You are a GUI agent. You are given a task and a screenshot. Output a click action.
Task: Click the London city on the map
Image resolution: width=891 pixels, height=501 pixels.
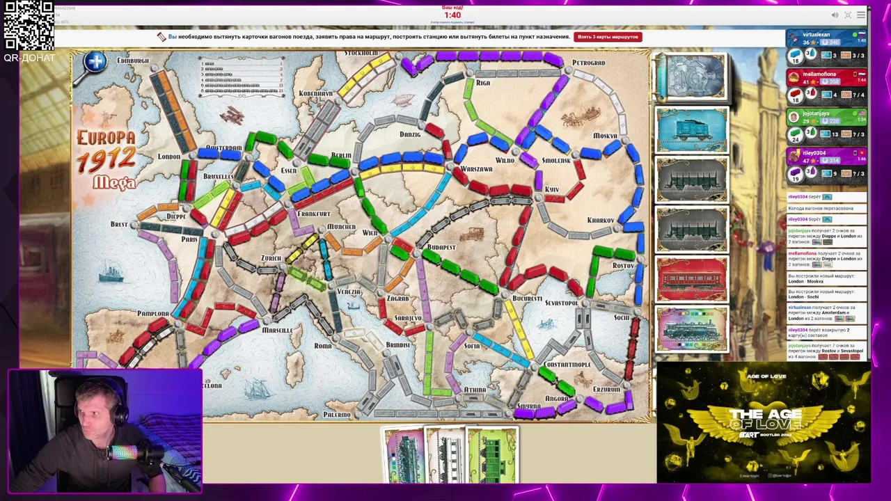click(169, 157)
